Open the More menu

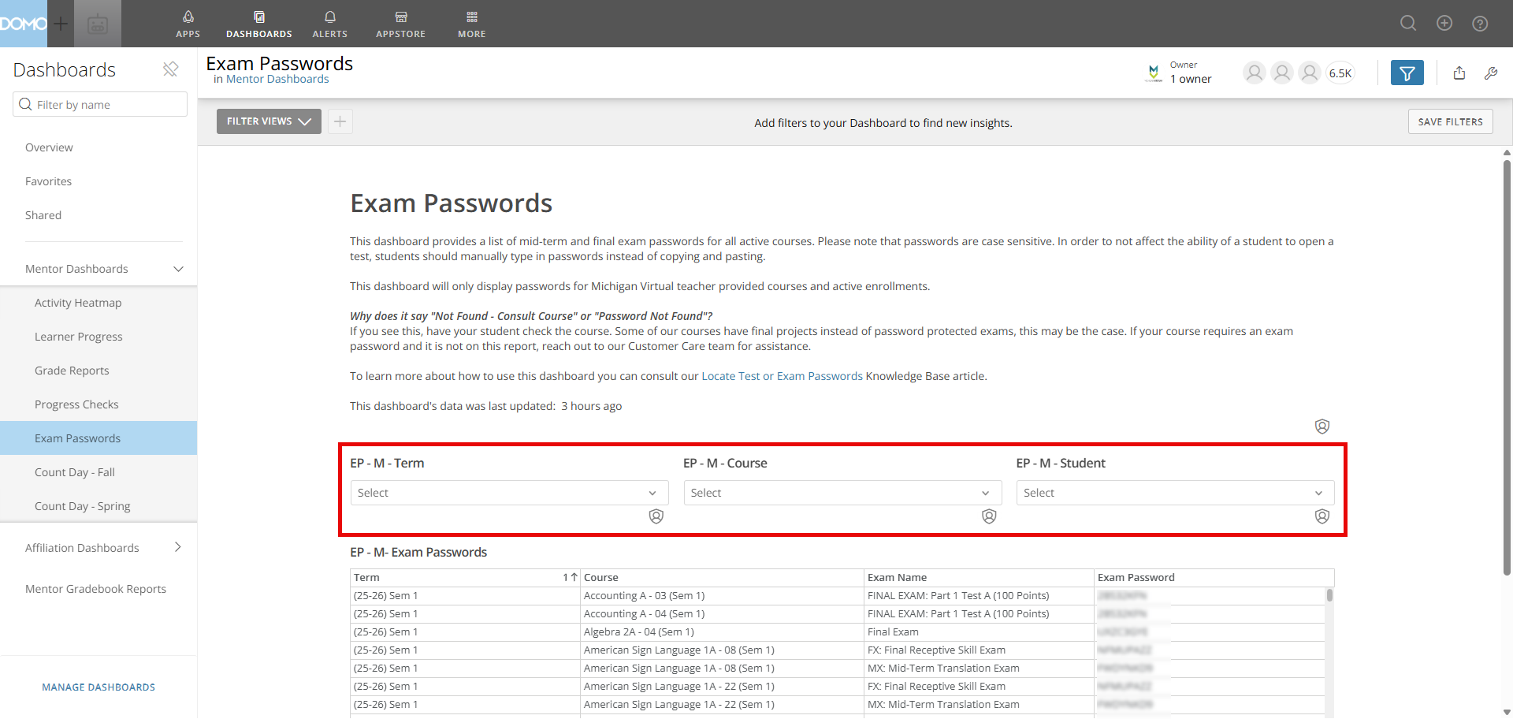tap(472, 24)
